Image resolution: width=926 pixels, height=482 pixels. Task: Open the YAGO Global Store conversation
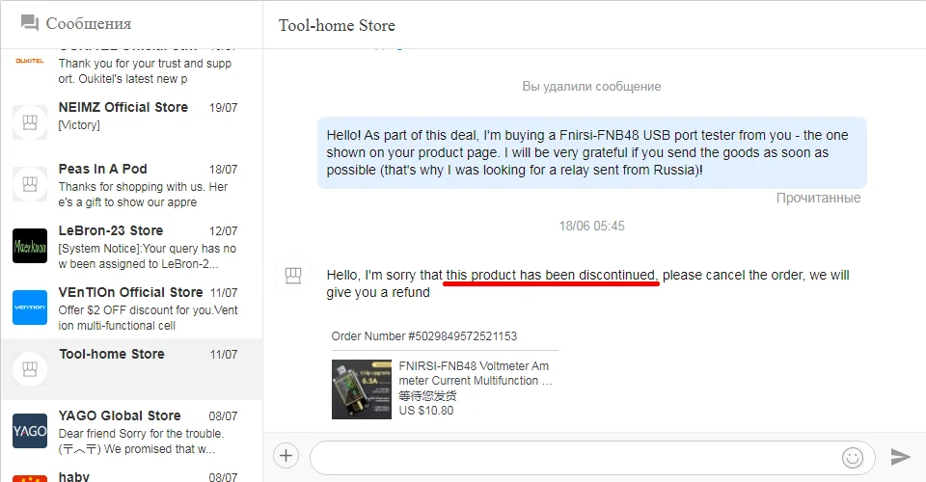(x=132, y=431)
